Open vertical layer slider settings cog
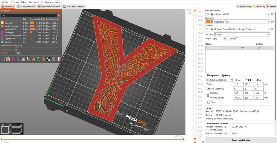Screen dimensions: 277x143 coord(203,142)
